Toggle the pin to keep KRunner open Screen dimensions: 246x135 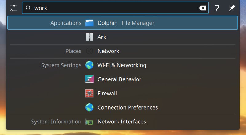[232, 8]
